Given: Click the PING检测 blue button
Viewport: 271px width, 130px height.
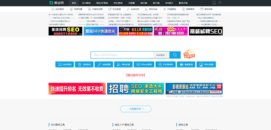Looking at the screenshot, I should 206,64.
